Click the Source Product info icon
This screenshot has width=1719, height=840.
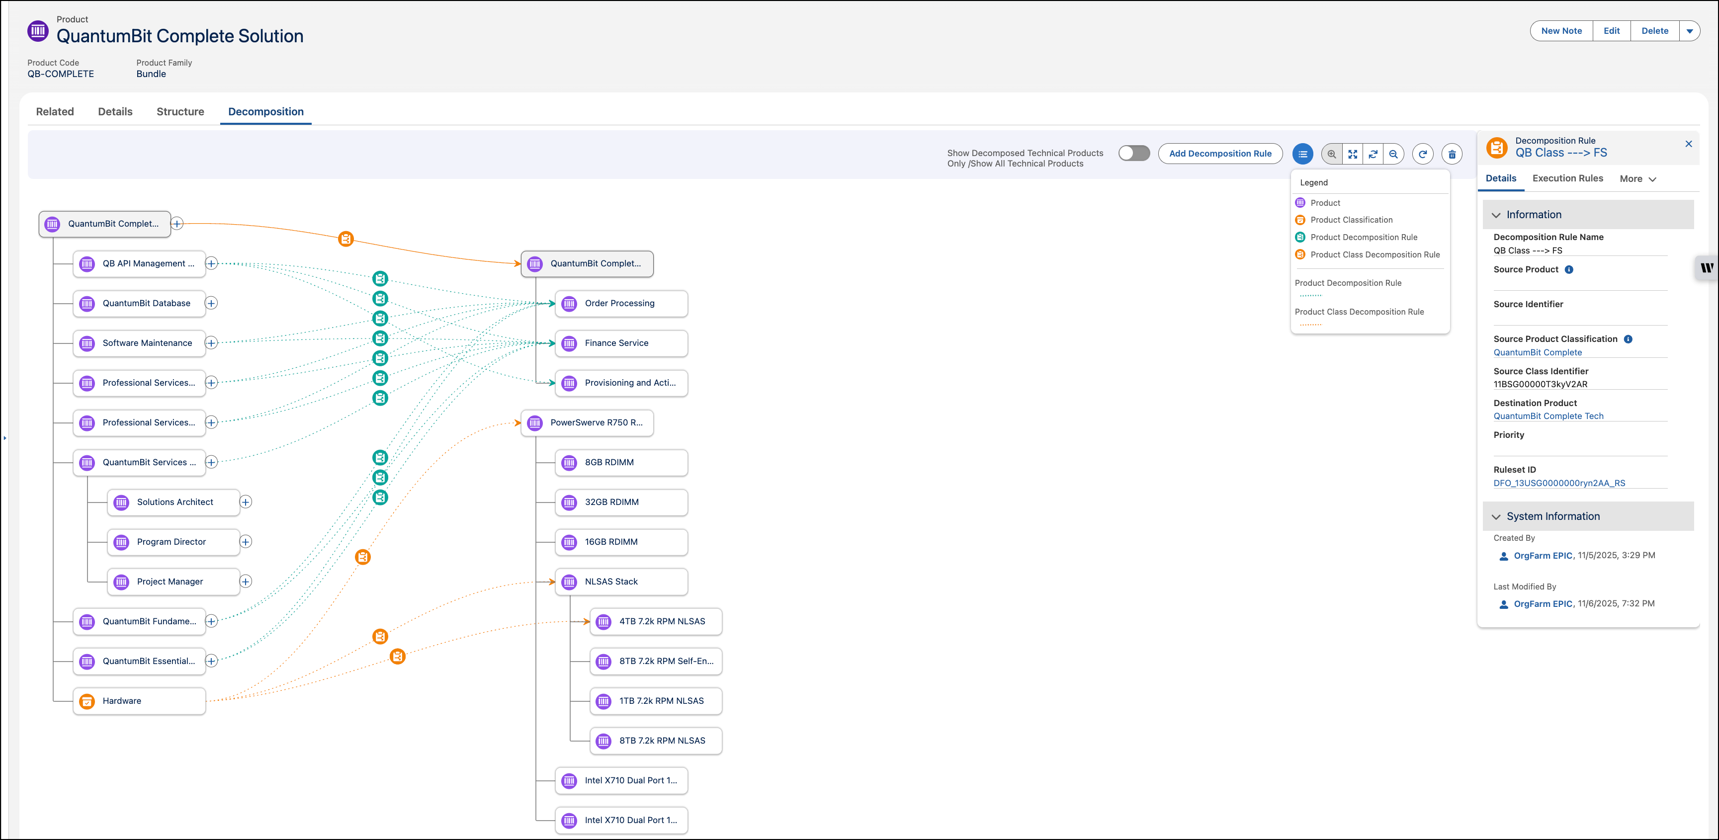pos(1569,269)
